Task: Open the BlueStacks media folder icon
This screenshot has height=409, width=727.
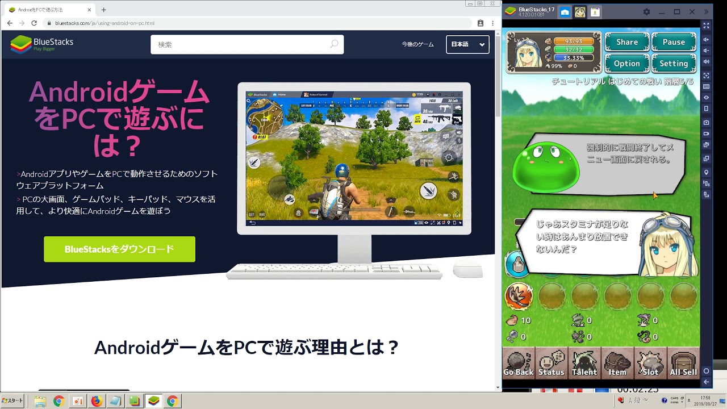Action: [x=706, y=145]
